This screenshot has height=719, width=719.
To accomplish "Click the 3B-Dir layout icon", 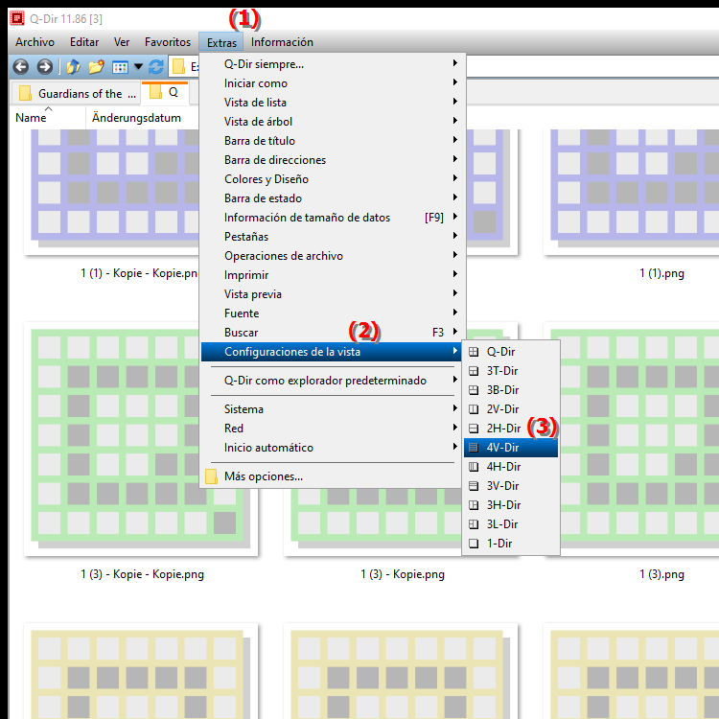I will pyautogui.click(x=474, y=390).
